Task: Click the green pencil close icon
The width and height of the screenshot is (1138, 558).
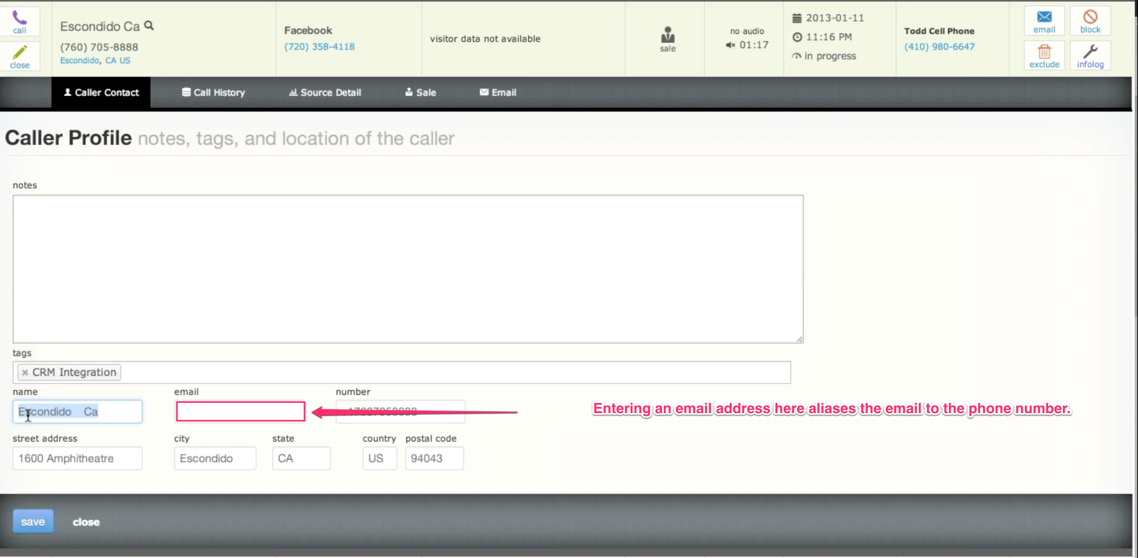Action: [19, 53]
